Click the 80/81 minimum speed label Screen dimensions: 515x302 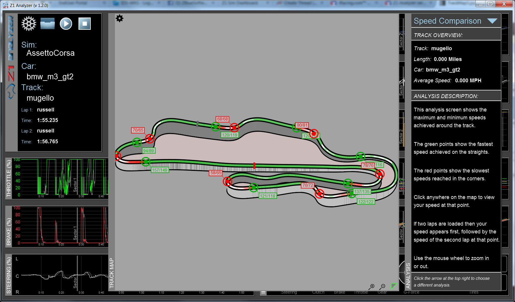click(x=302, y=125)
